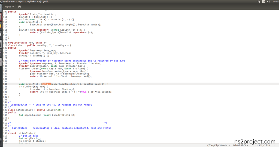This screenshot has width=279, height=147.
Task: Click 'struct LsLinkState {' on line 156
Action: coord(22,133)
